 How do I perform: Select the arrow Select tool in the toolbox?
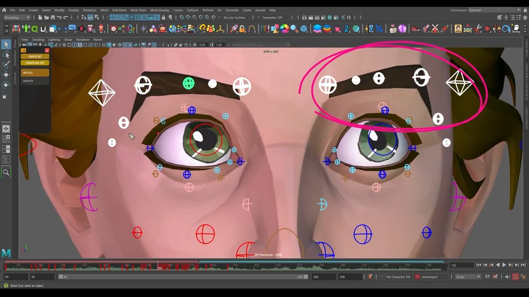6,44
